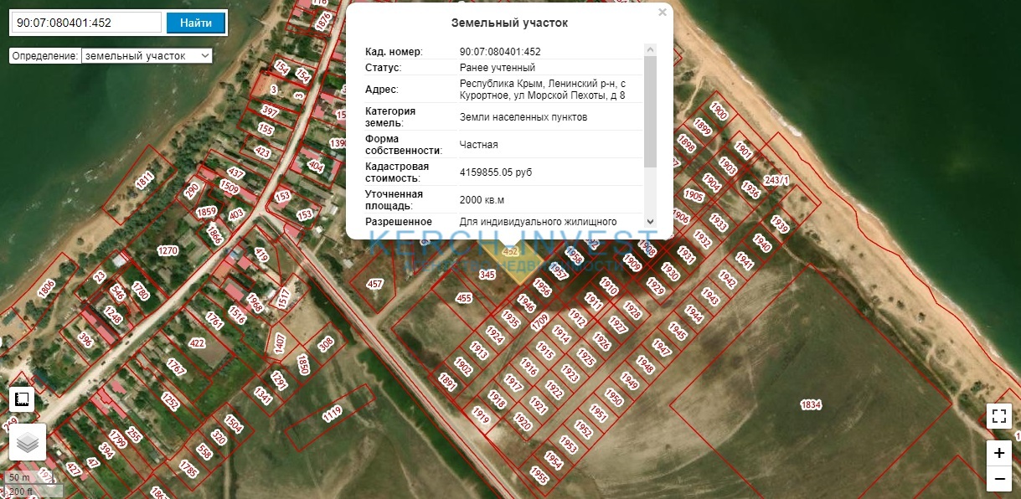Select parcel 1509 on the map
The width and height of the screenshot is (1021, 499).
[x=229, y=186]
